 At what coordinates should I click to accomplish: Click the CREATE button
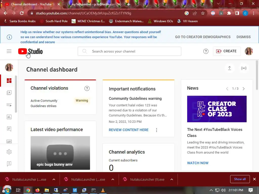227,51
